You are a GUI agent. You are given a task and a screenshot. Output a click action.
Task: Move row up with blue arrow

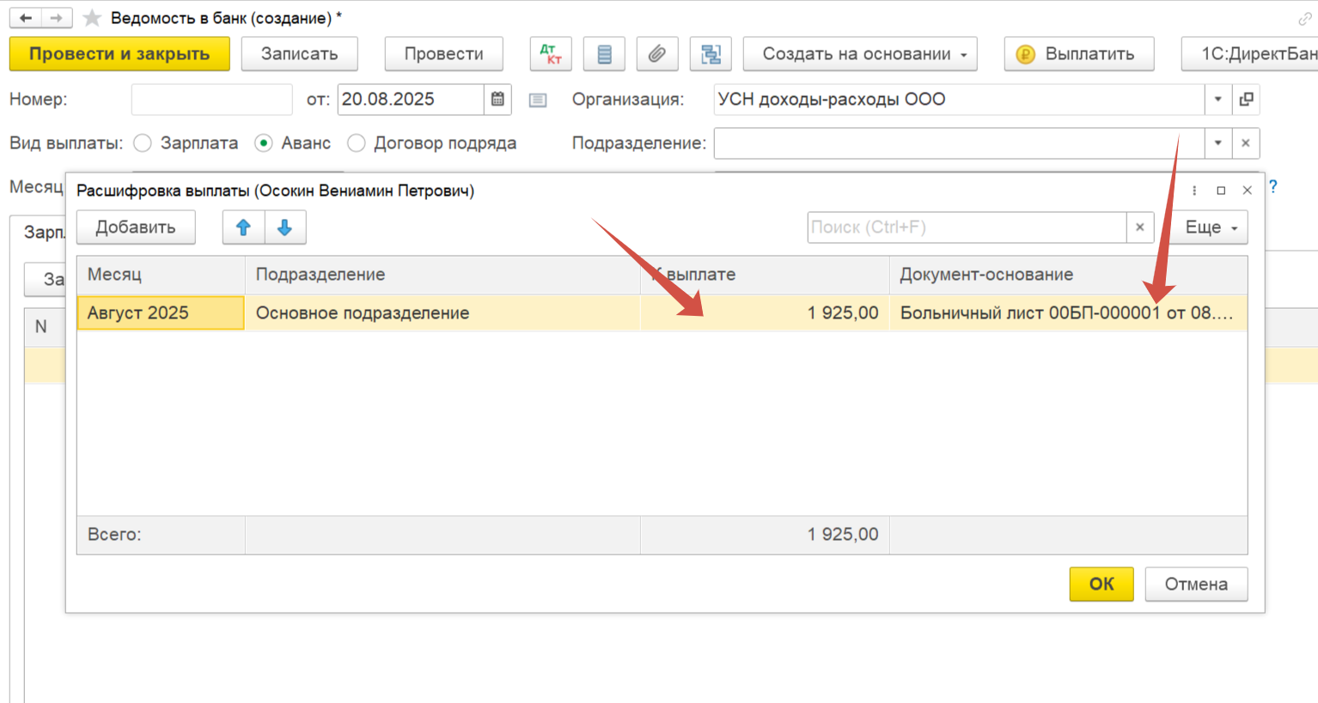(x=243, y=227)
